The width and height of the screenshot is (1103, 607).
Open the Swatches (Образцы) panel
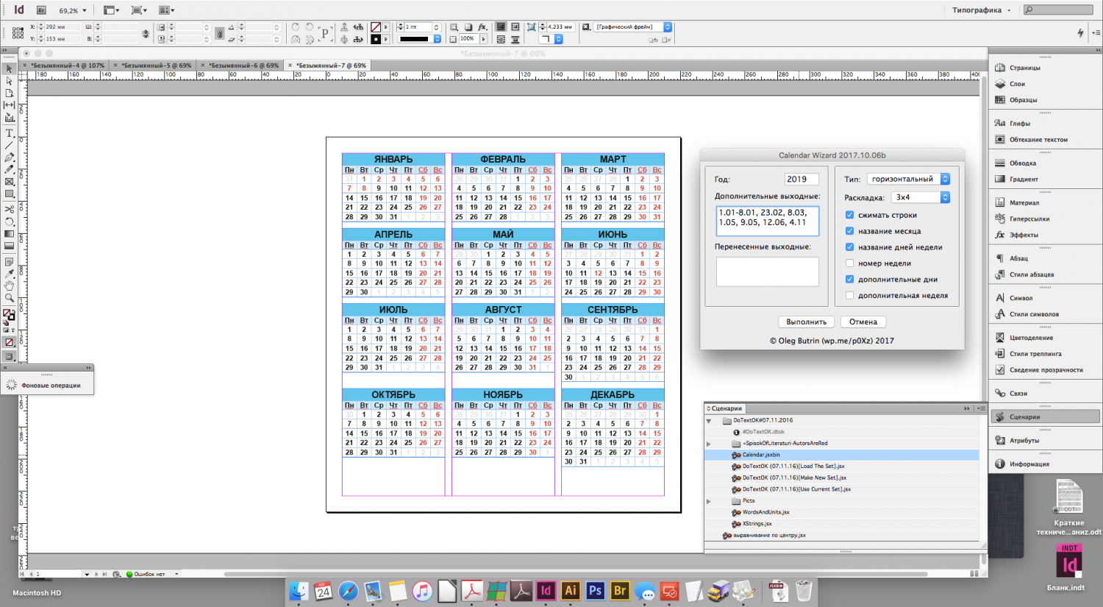click(1023, 100)
